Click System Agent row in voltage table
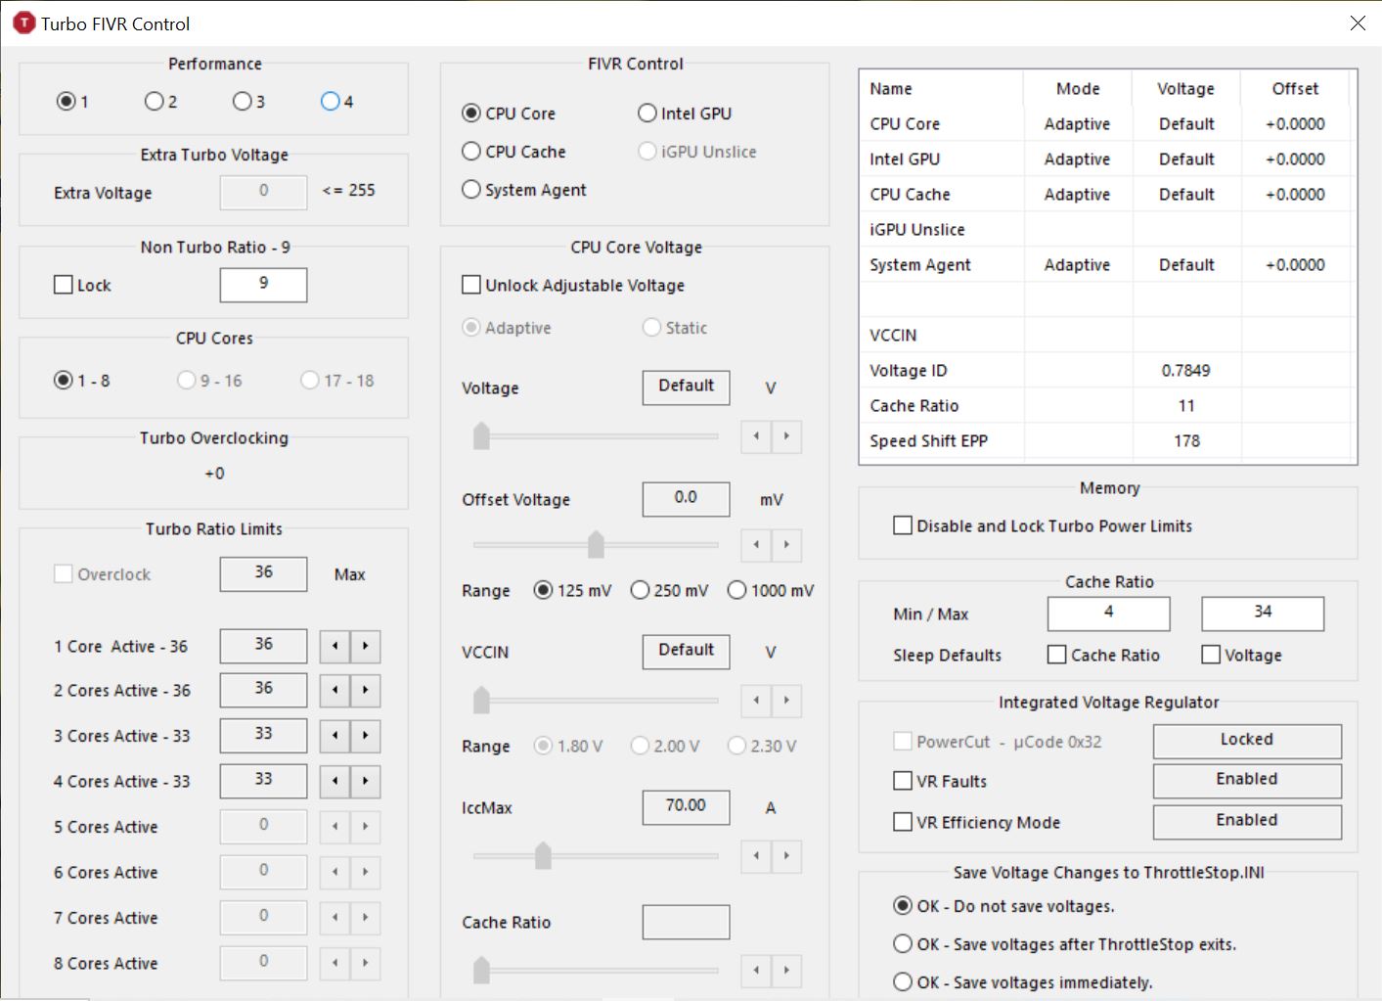 [x=1107, y=265]
